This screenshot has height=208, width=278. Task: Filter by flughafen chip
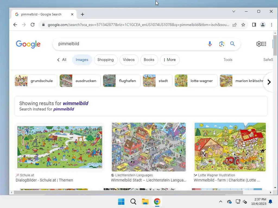[122, 81]
